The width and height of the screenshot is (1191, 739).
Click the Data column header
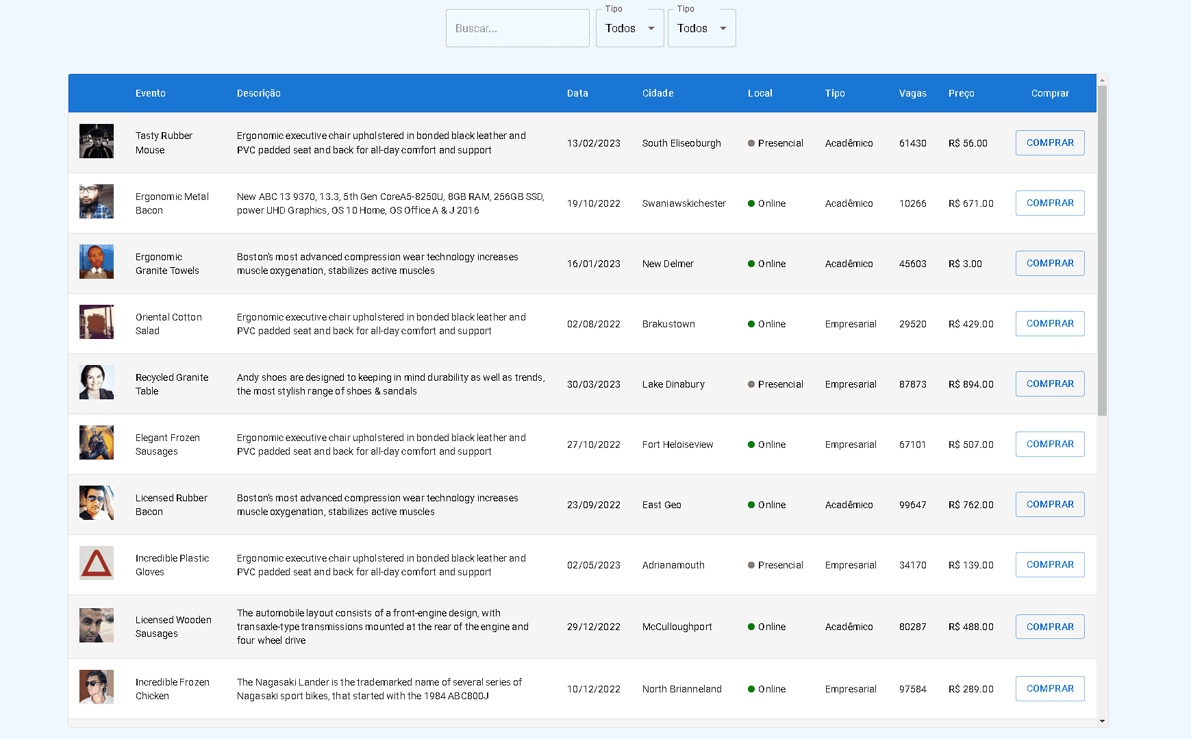(x=577, y=93)
